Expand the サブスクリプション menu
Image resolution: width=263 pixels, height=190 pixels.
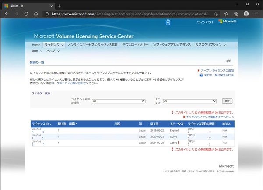pyautogui.click(x=210, y=45)
